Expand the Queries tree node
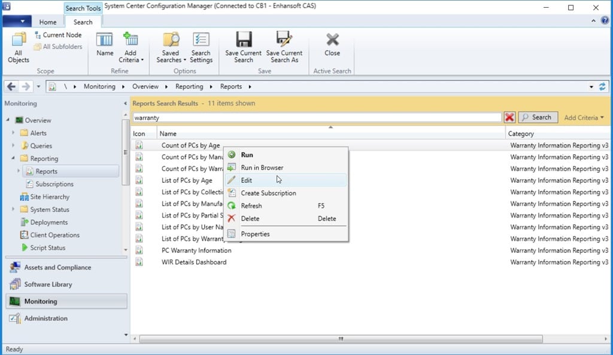 tap(13, 145)
